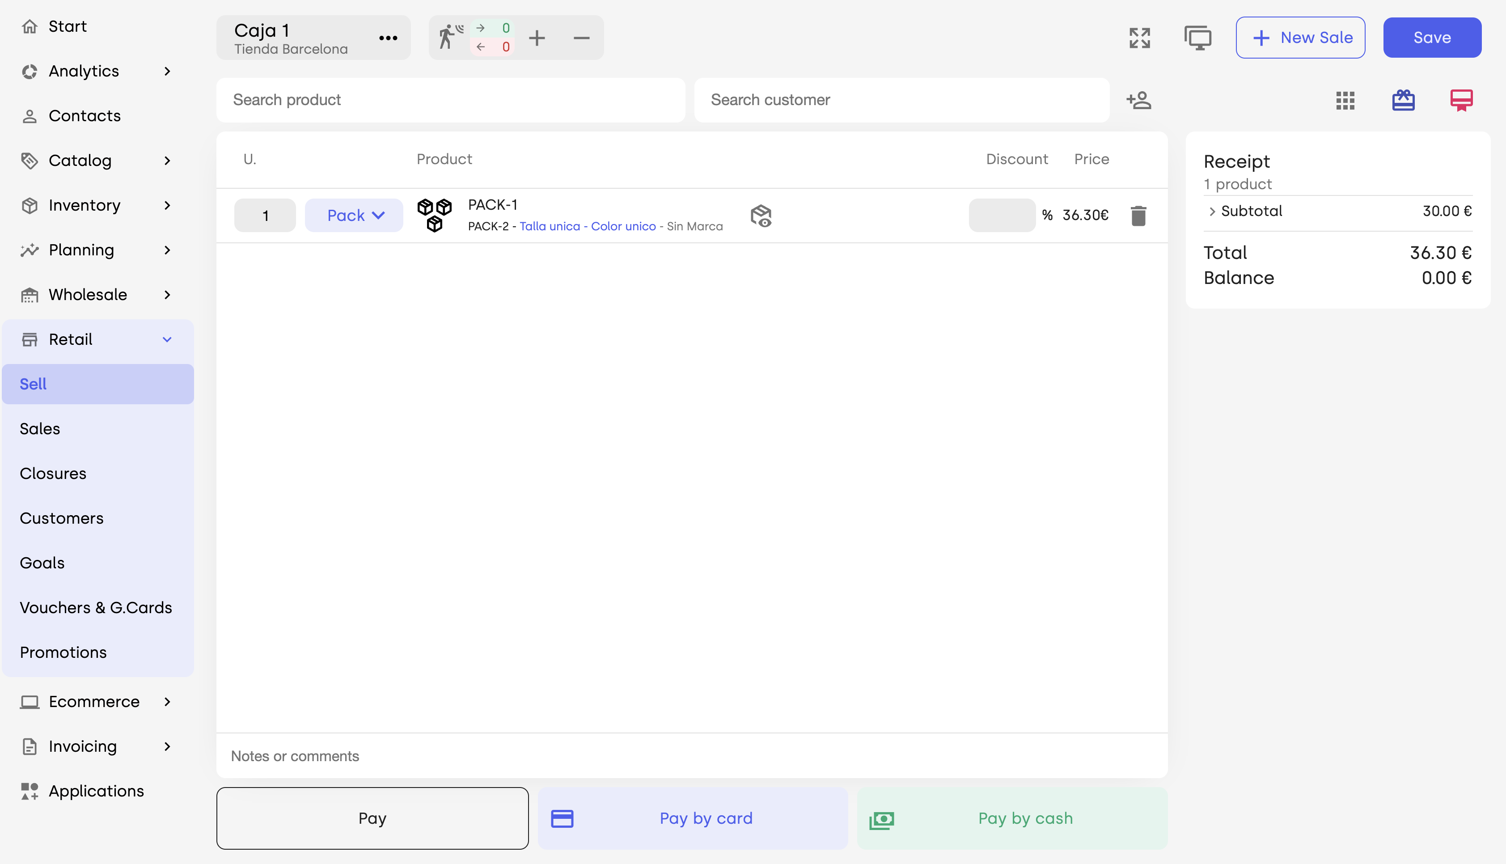
Task: Expand the Ecommerce menu chevron
Action: [167, 702]
